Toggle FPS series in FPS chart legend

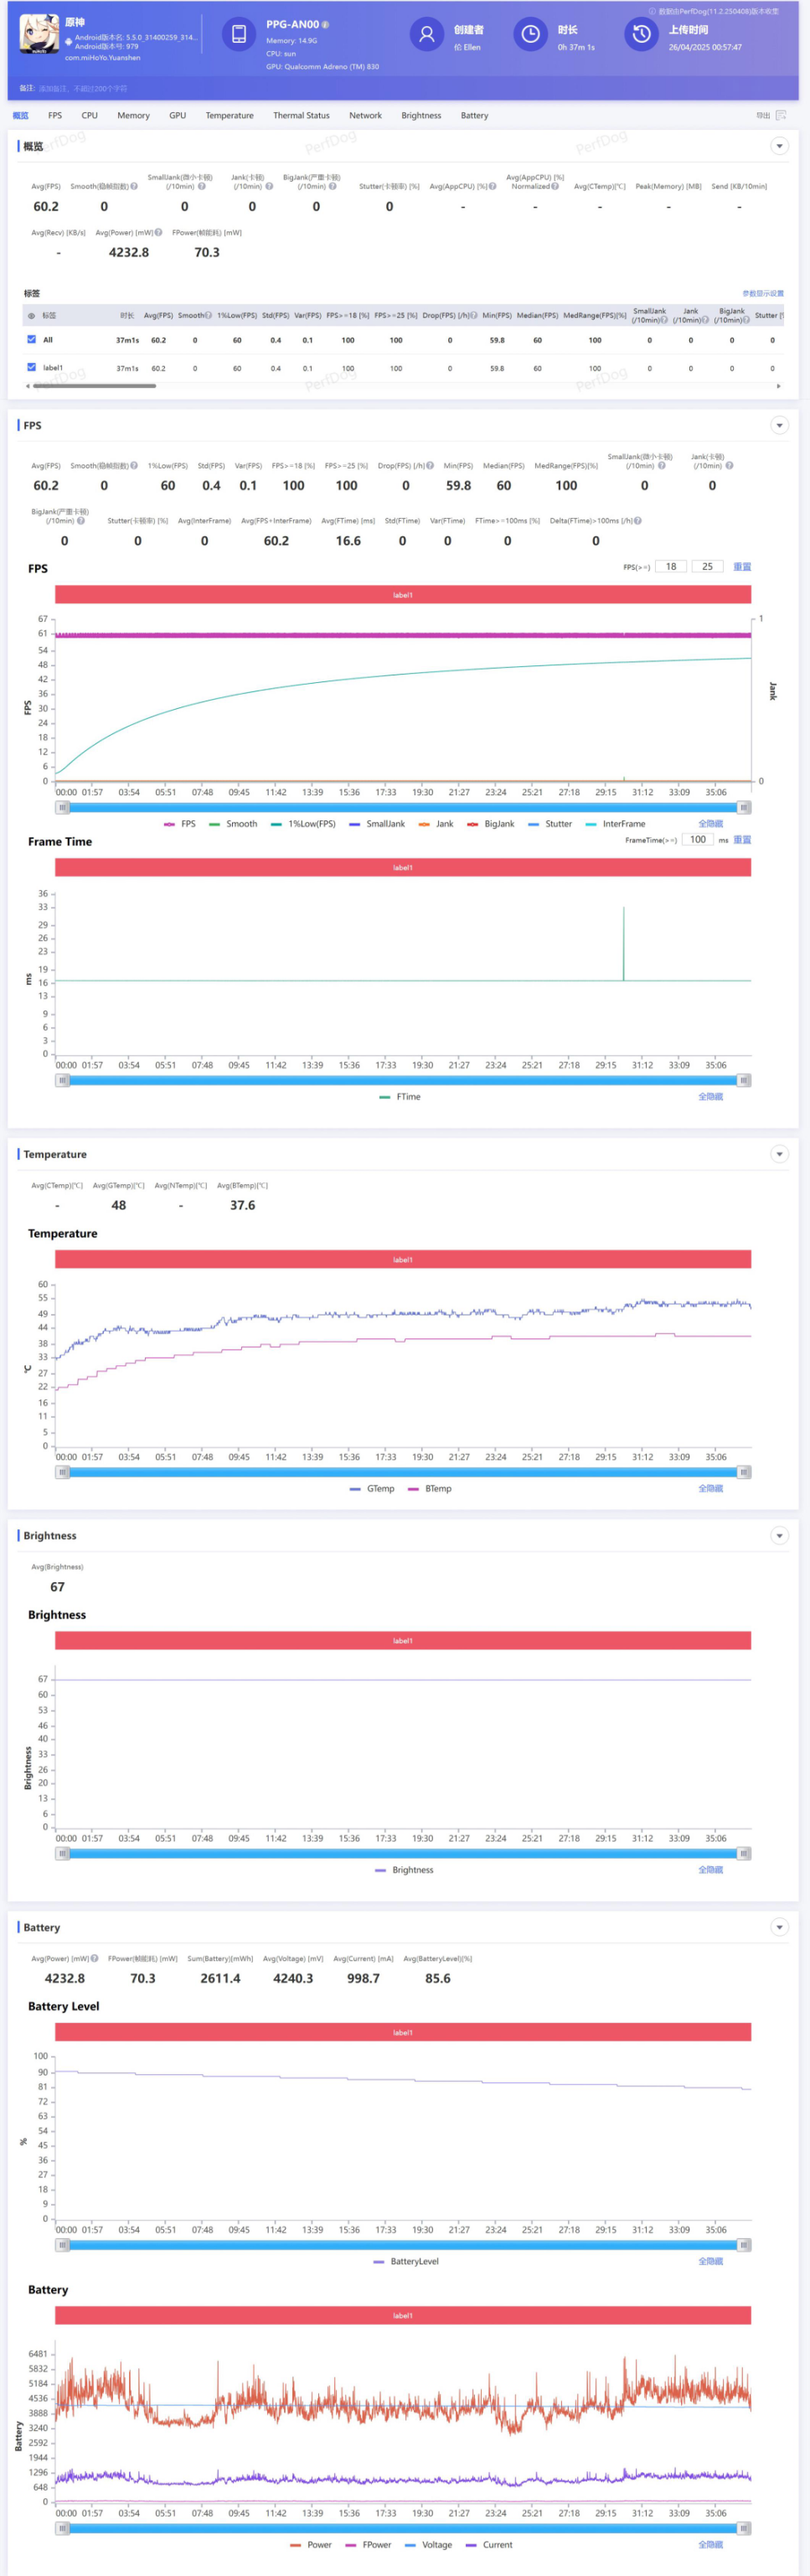tap(180, 824)
